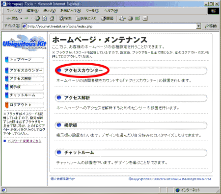The height and width of the screenshot is (194, 221).
Task: Click the Ubiquitous Kit logo
Action: (25, 43)
